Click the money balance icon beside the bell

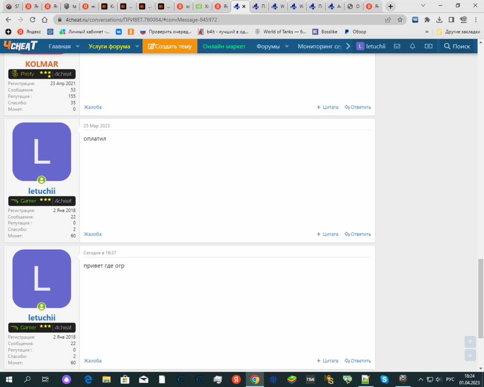click(428, 46)
